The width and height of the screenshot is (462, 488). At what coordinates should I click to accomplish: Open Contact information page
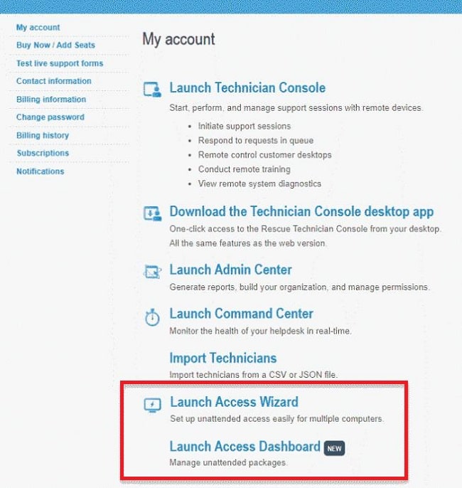[x=54, y=81]
